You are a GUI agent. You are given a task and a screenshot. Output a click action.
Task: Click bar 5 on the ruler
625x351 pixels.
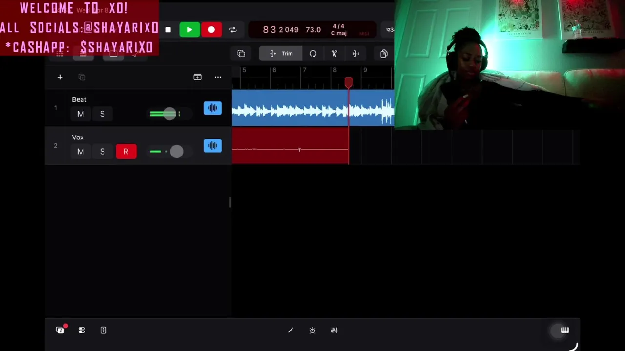(244, 70)
